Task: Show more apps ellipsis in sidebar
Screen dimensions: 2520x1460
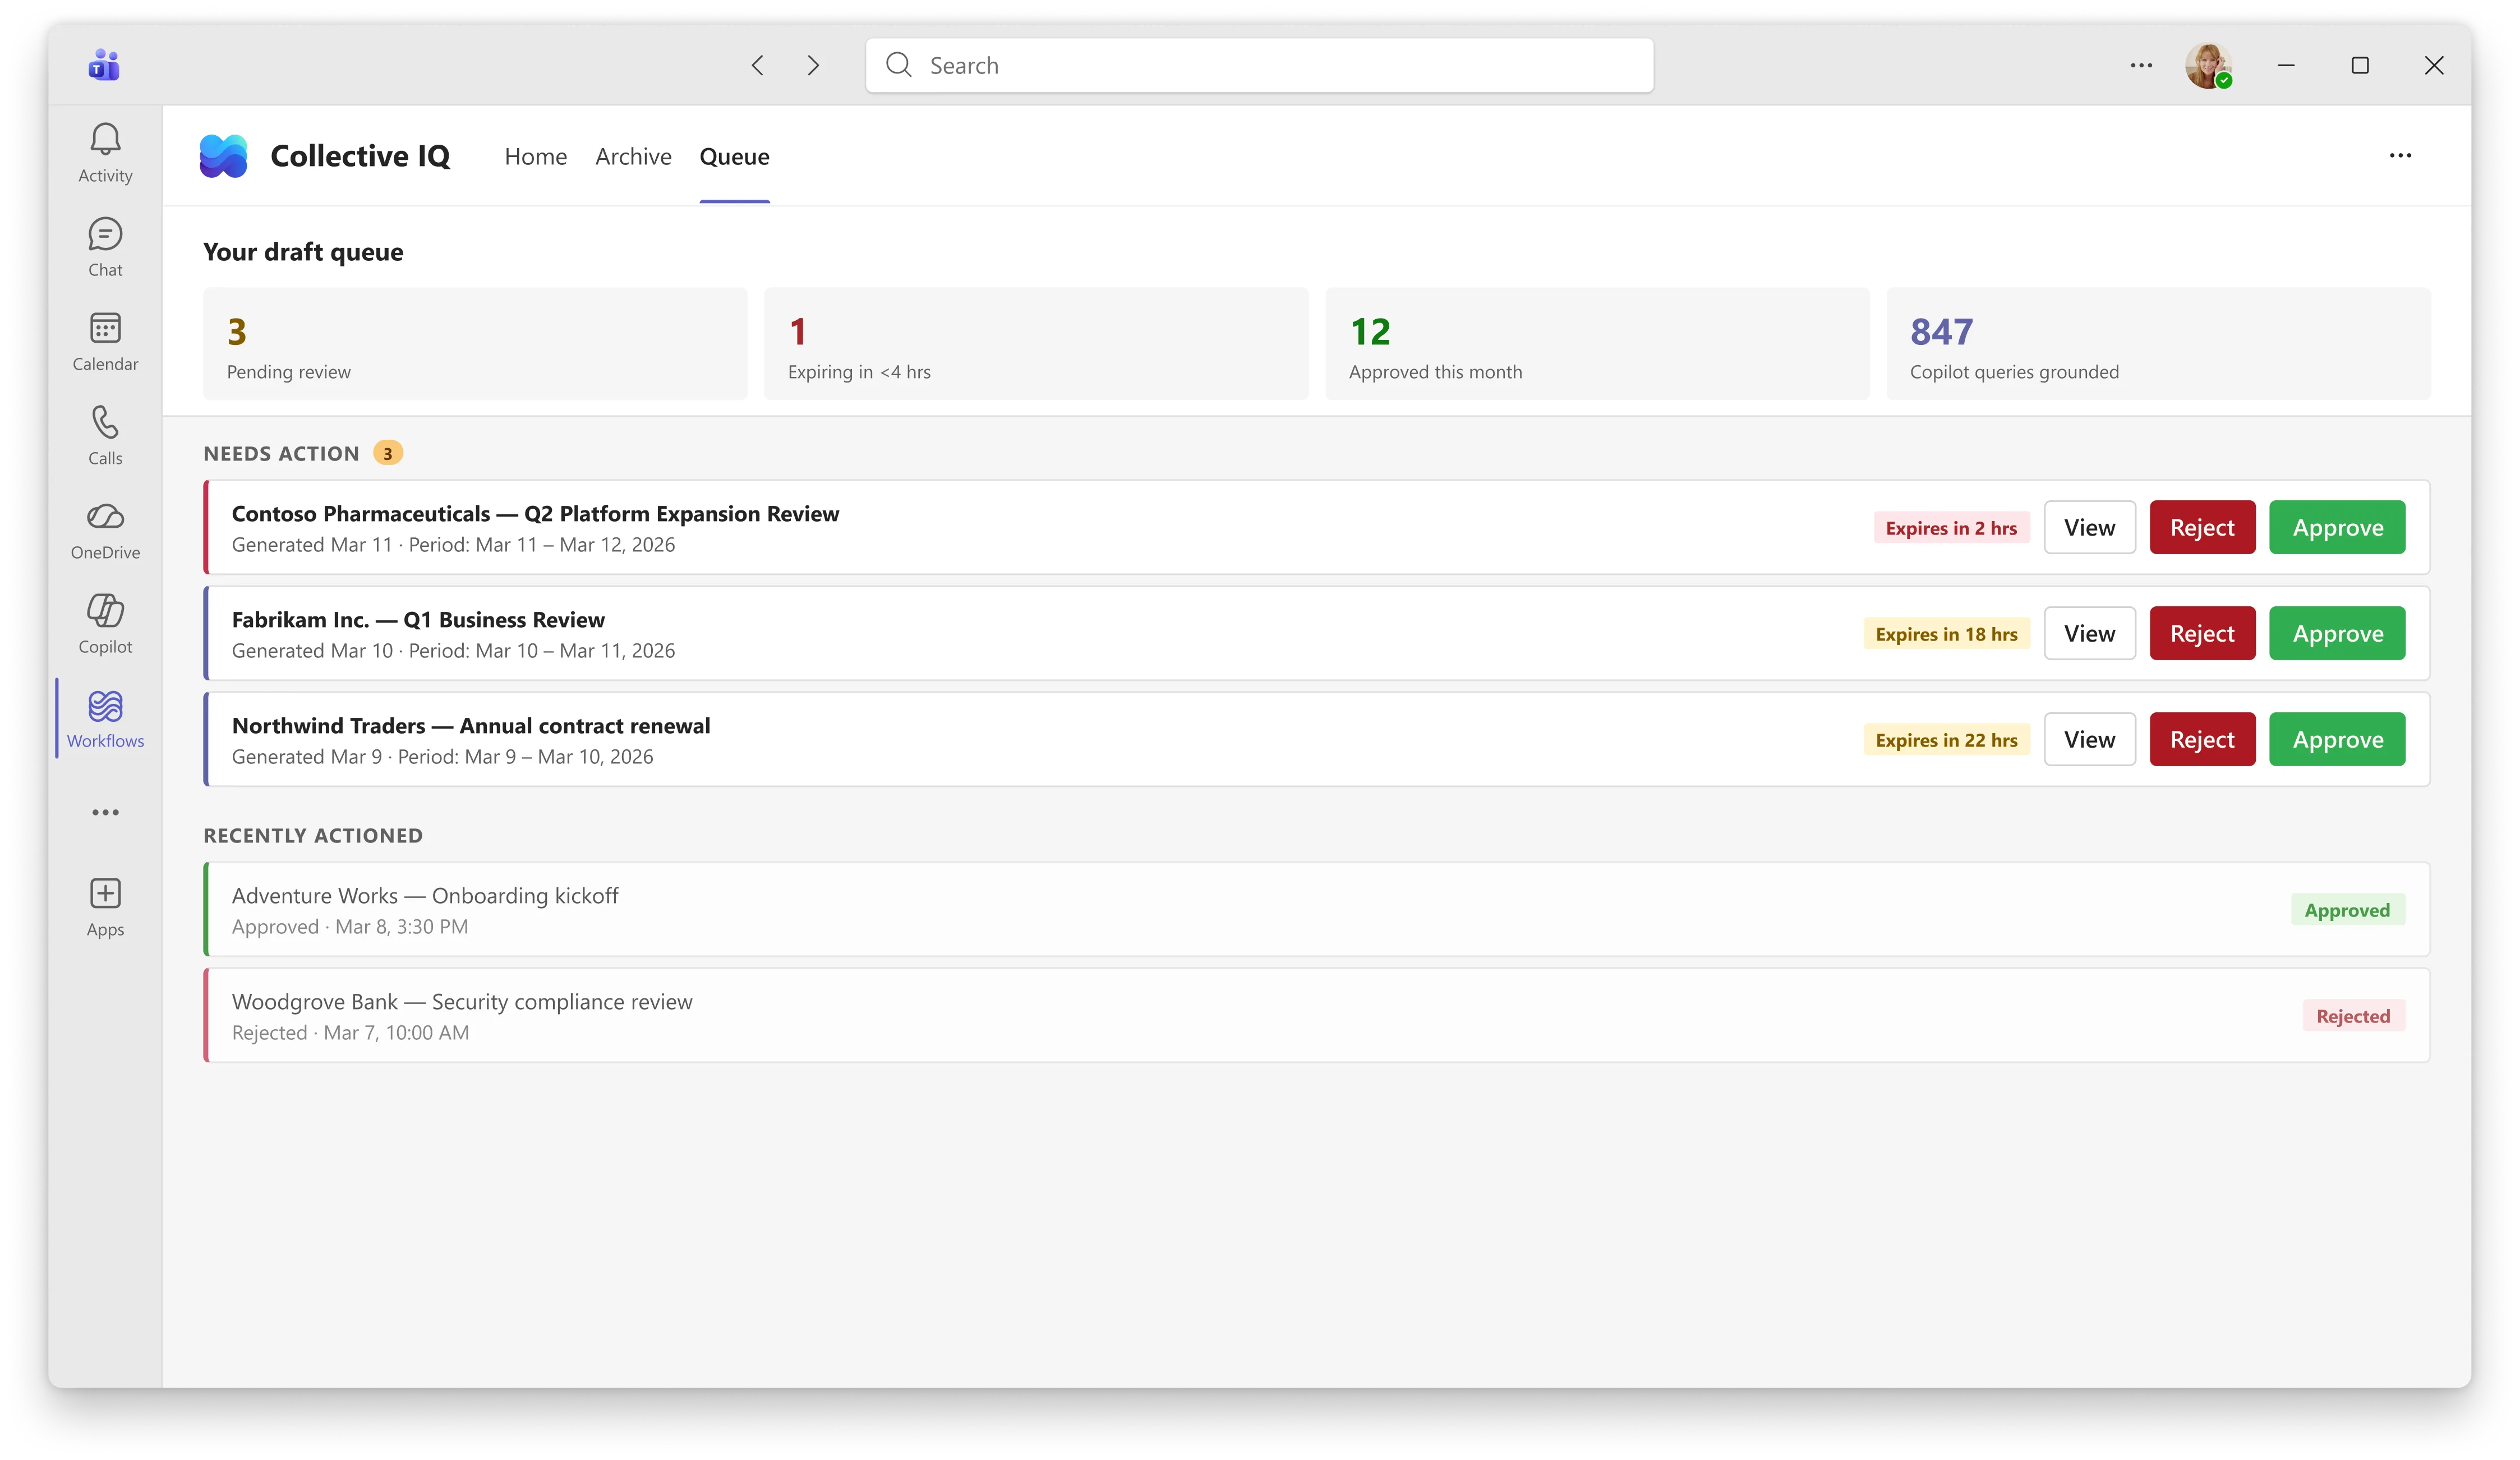Action: (x=105, y=812)
